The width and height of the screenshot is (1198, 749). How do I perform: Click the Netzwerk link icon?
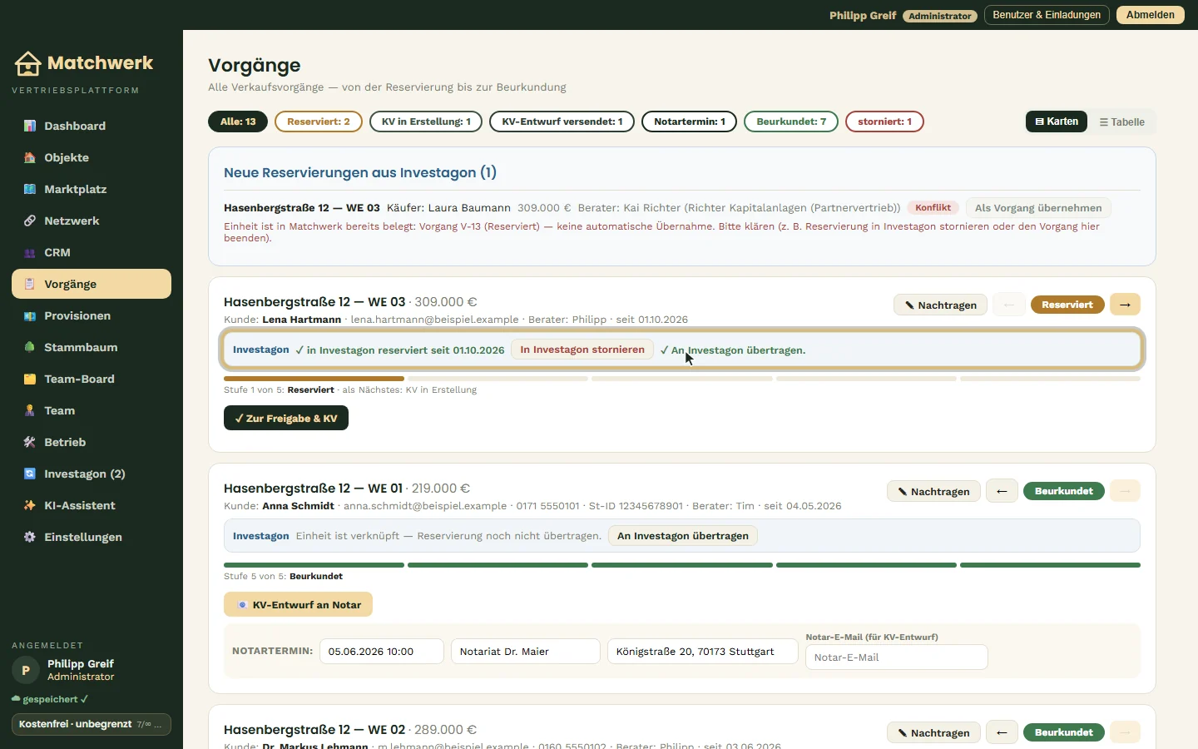pyautogui.click(x=30, y=221)
